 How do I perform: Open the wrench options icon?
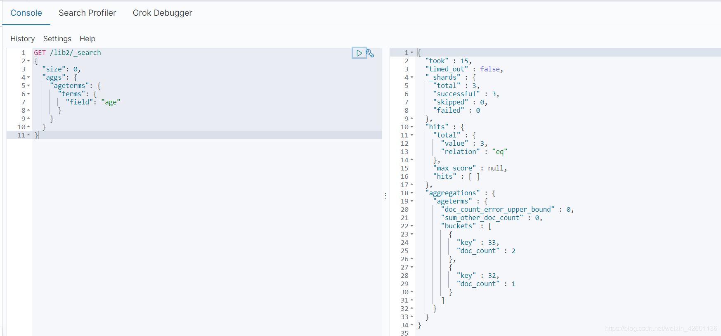pos(370,54)
